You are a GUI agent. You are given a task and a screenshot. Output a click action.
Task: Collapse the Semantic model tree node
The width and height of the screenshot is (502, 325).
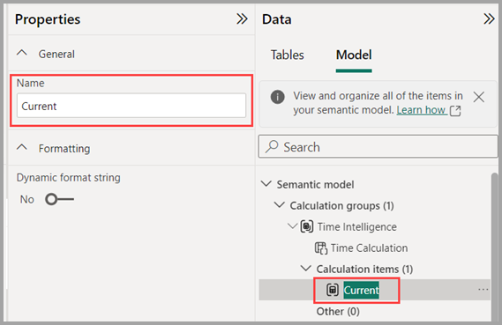(266, 184)
